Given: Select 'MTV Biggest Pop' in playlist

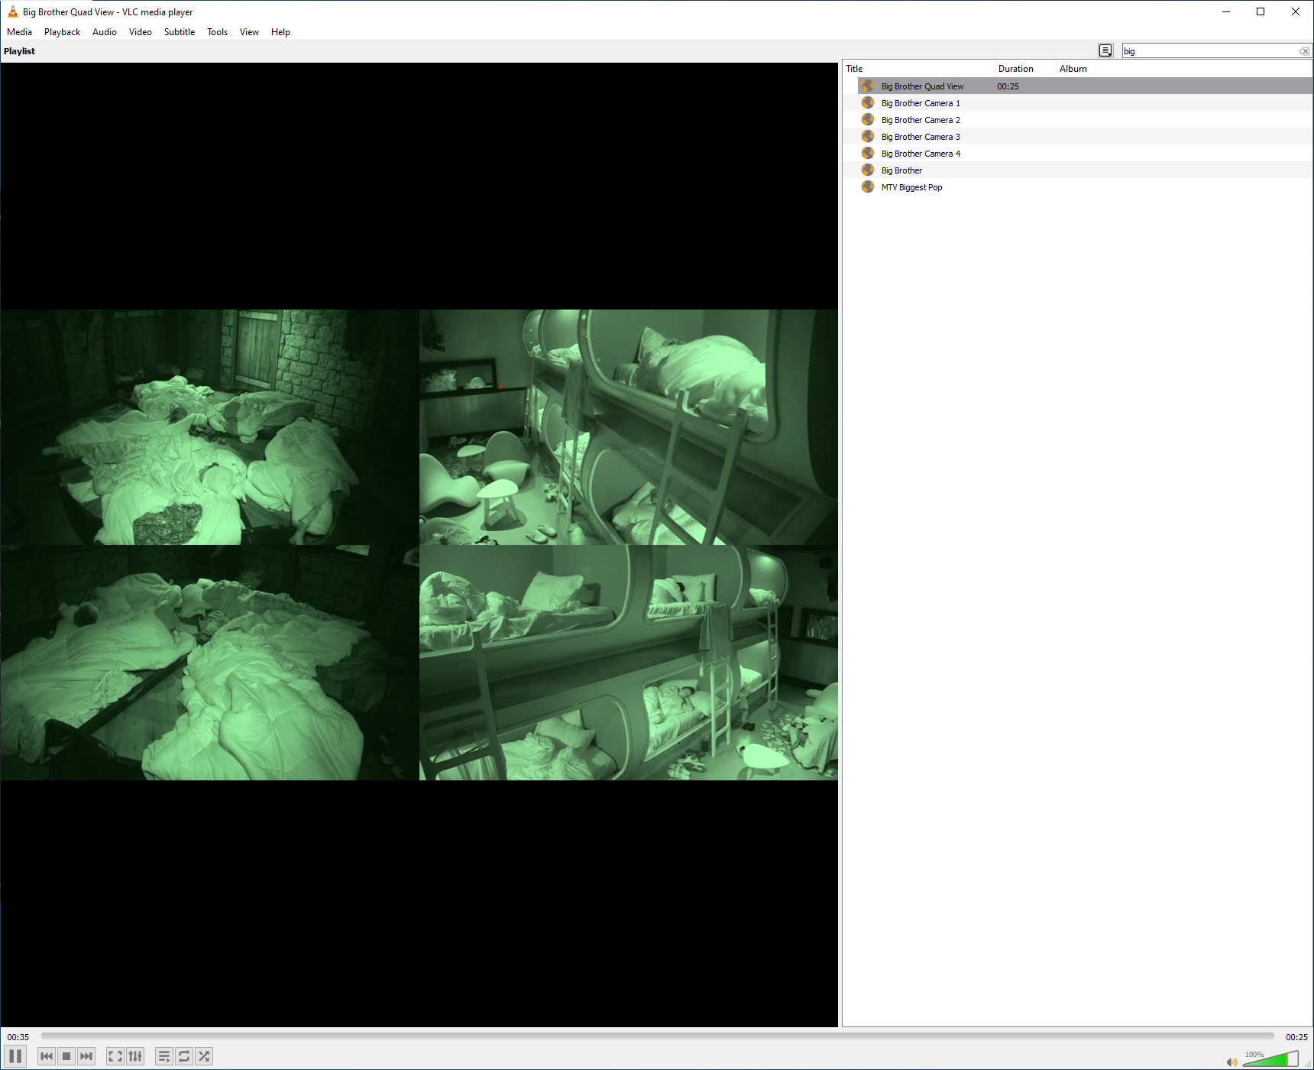Looking at the screenshot, I should pyautogui.click(x=1077, y=187).
